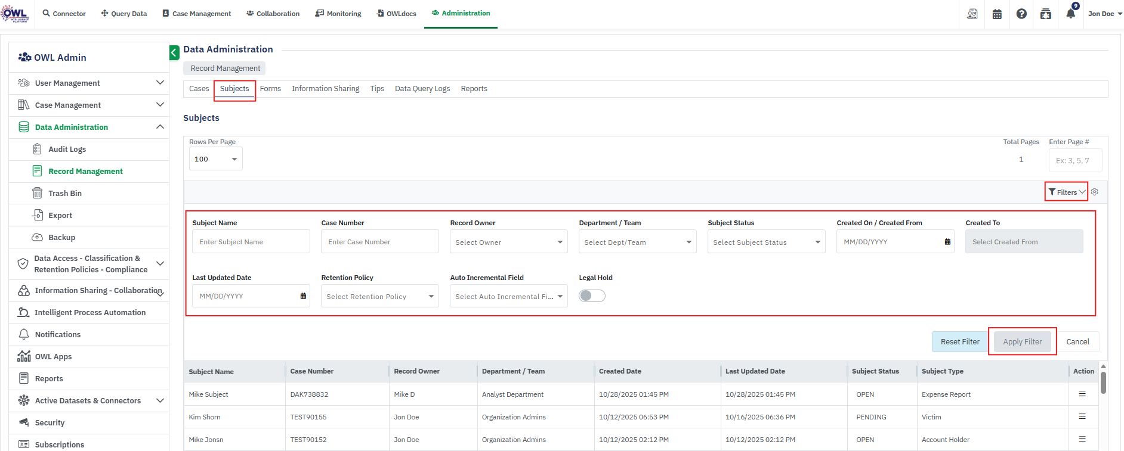1124x451 pixels.
Task: Expand the Select Retention Policy dropdown
Action: point(379,296)
